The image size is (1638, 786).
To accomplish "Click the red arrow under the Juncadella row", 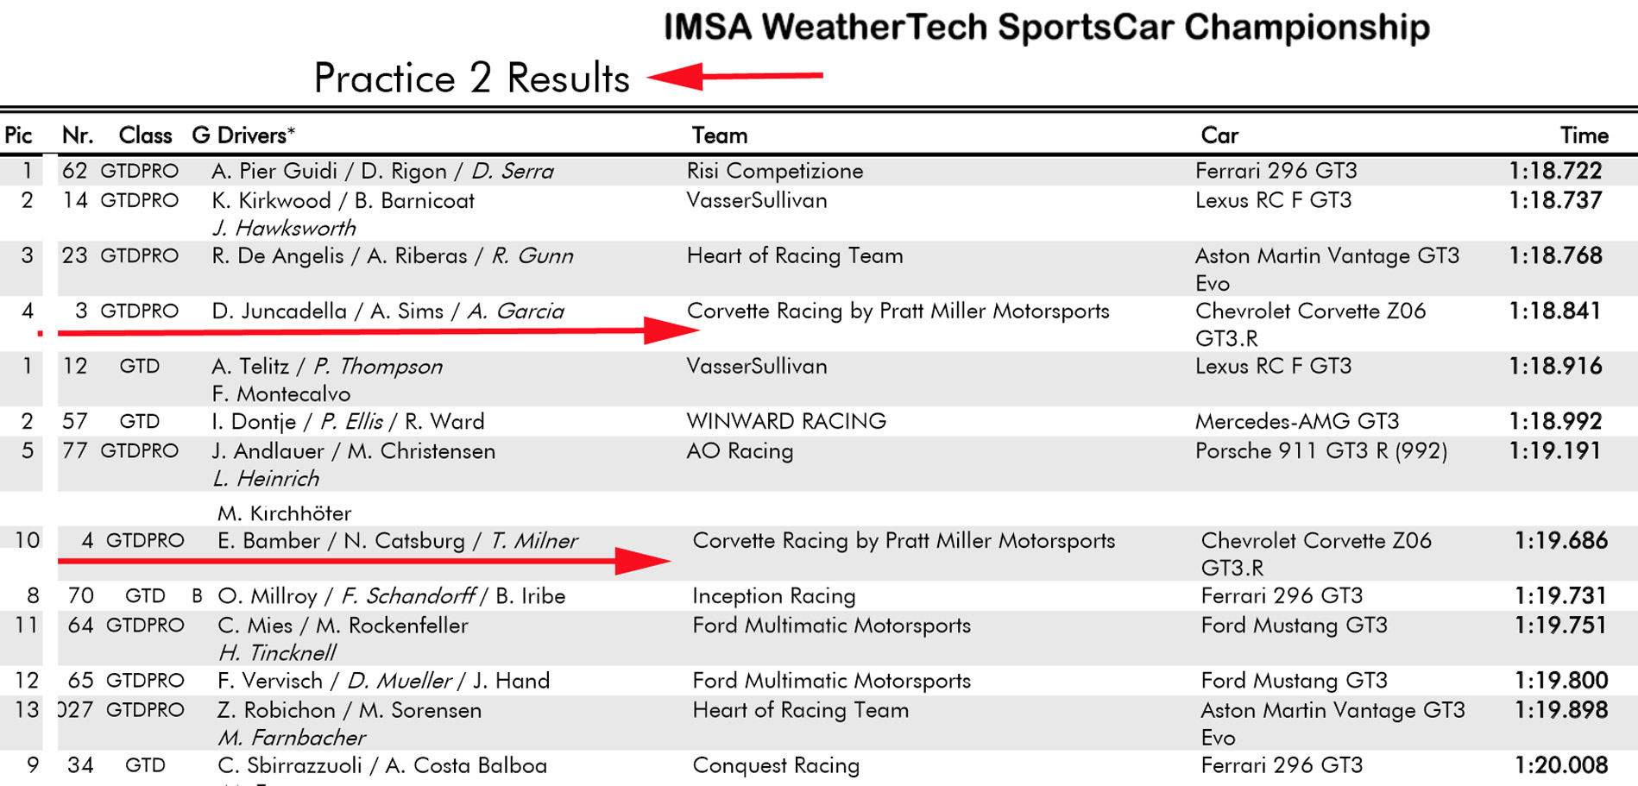I will [x=380, y=331].
